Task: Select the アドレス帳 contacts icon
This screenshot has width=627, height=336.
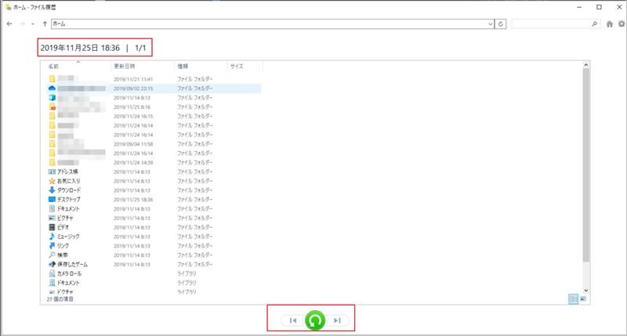Action: point(52,172)
